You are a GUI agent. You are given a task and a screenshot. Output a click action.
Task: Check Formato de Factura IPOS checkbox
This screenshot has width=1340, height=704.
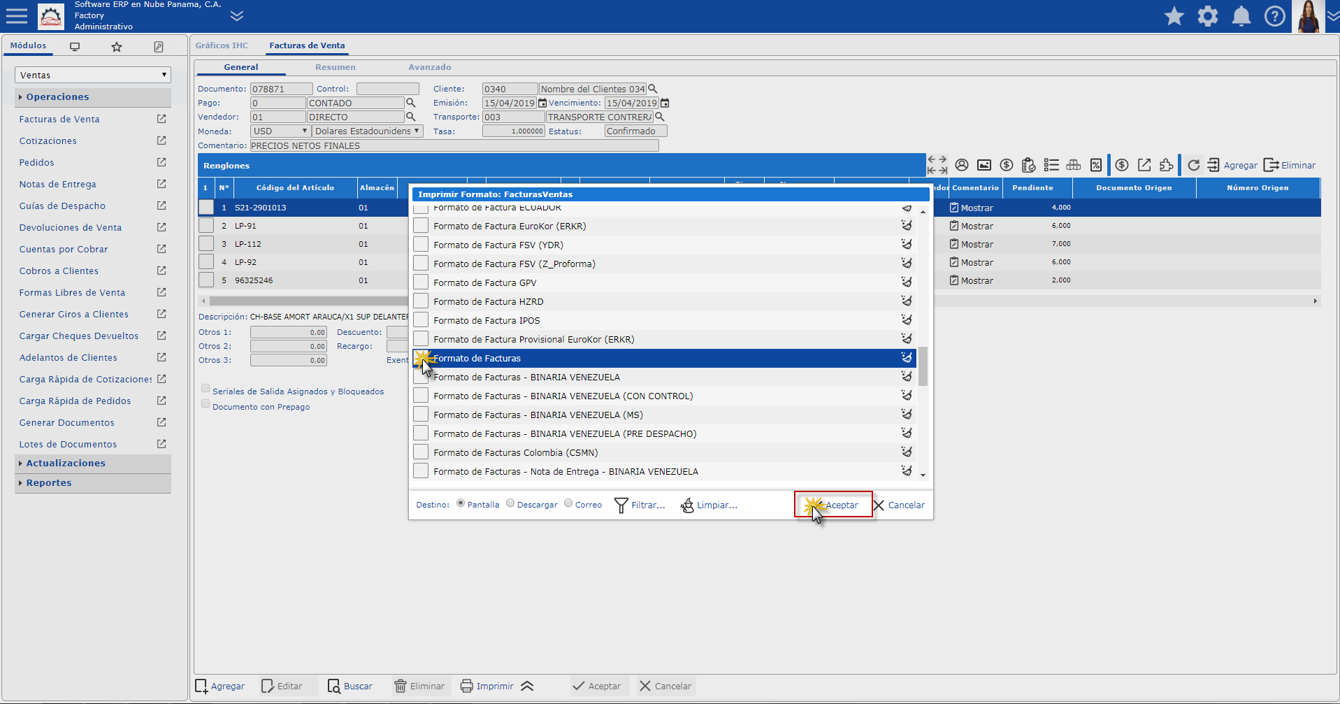[421, 320]
